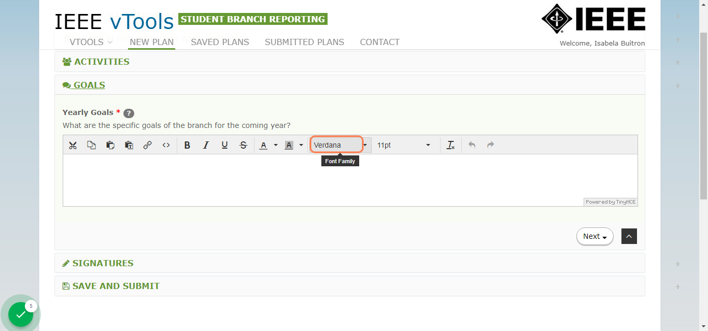
Task: Collapse the GOALS section header
Action: coord(350,85)
